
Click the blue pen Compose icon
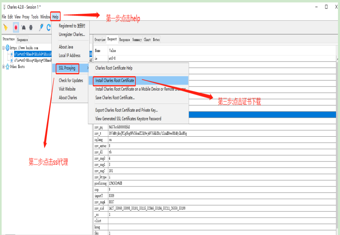tap(41, 28)
